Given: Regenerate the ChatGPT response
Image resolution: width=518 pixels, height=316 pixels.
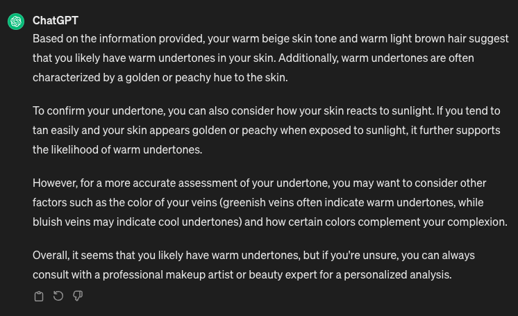Looking at the screenshot, I should click(x=58, y=297).
